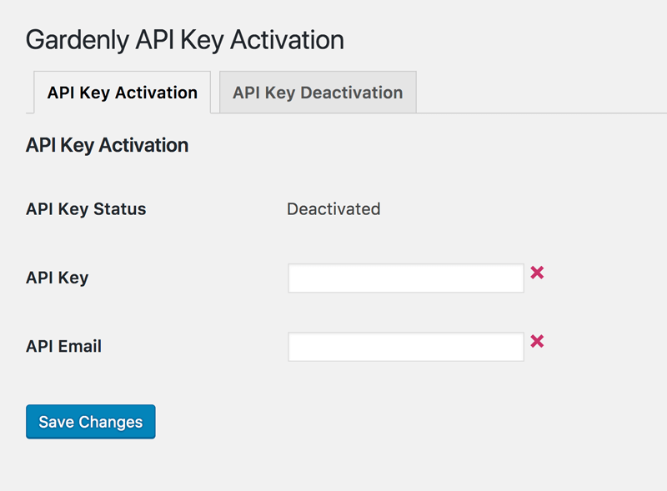Screen dimensions: 667x491
Task: Click the status value next to API Key Status
Action: 333,209
